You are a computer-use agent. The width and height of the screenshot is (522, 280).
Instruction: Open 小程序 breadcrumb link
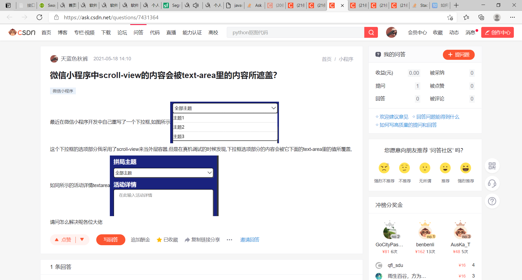tap(346, 59)
